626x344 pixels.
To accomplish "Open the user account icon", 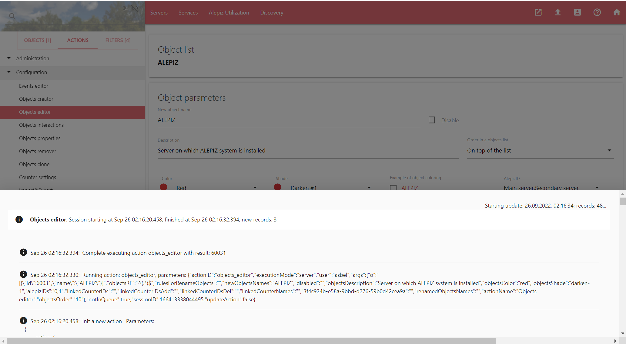I will point(577,12).
